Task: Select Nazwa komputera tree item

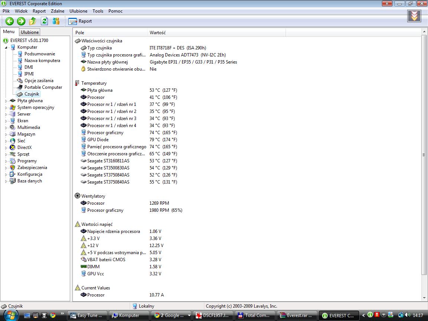Action: [42, 61]
